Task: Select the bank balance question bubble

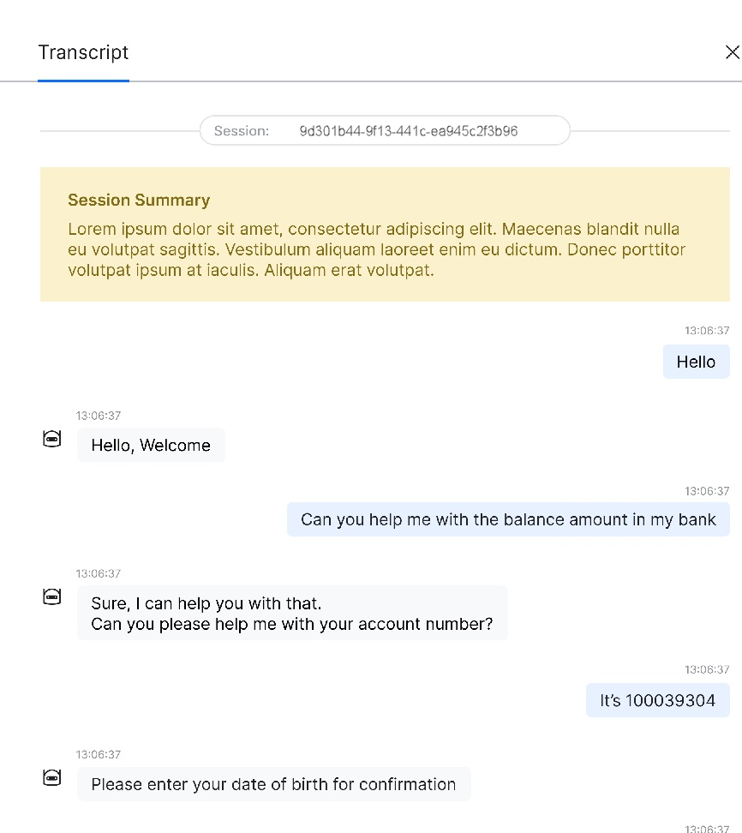Action: pyautogui.click(x=508, y=519)
